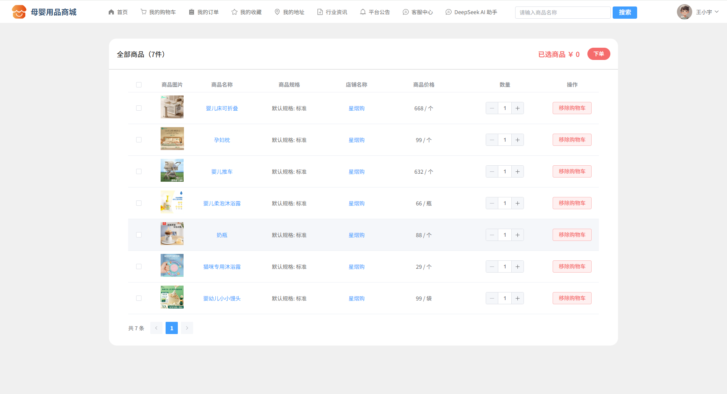Viewport: 727px width, 394px height.
Task: Go to next page with right chevron
Action: click(x=187, y=328)
